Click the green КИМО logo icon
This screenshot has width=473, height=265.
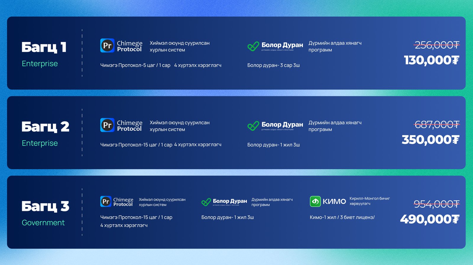click(315, 201)
